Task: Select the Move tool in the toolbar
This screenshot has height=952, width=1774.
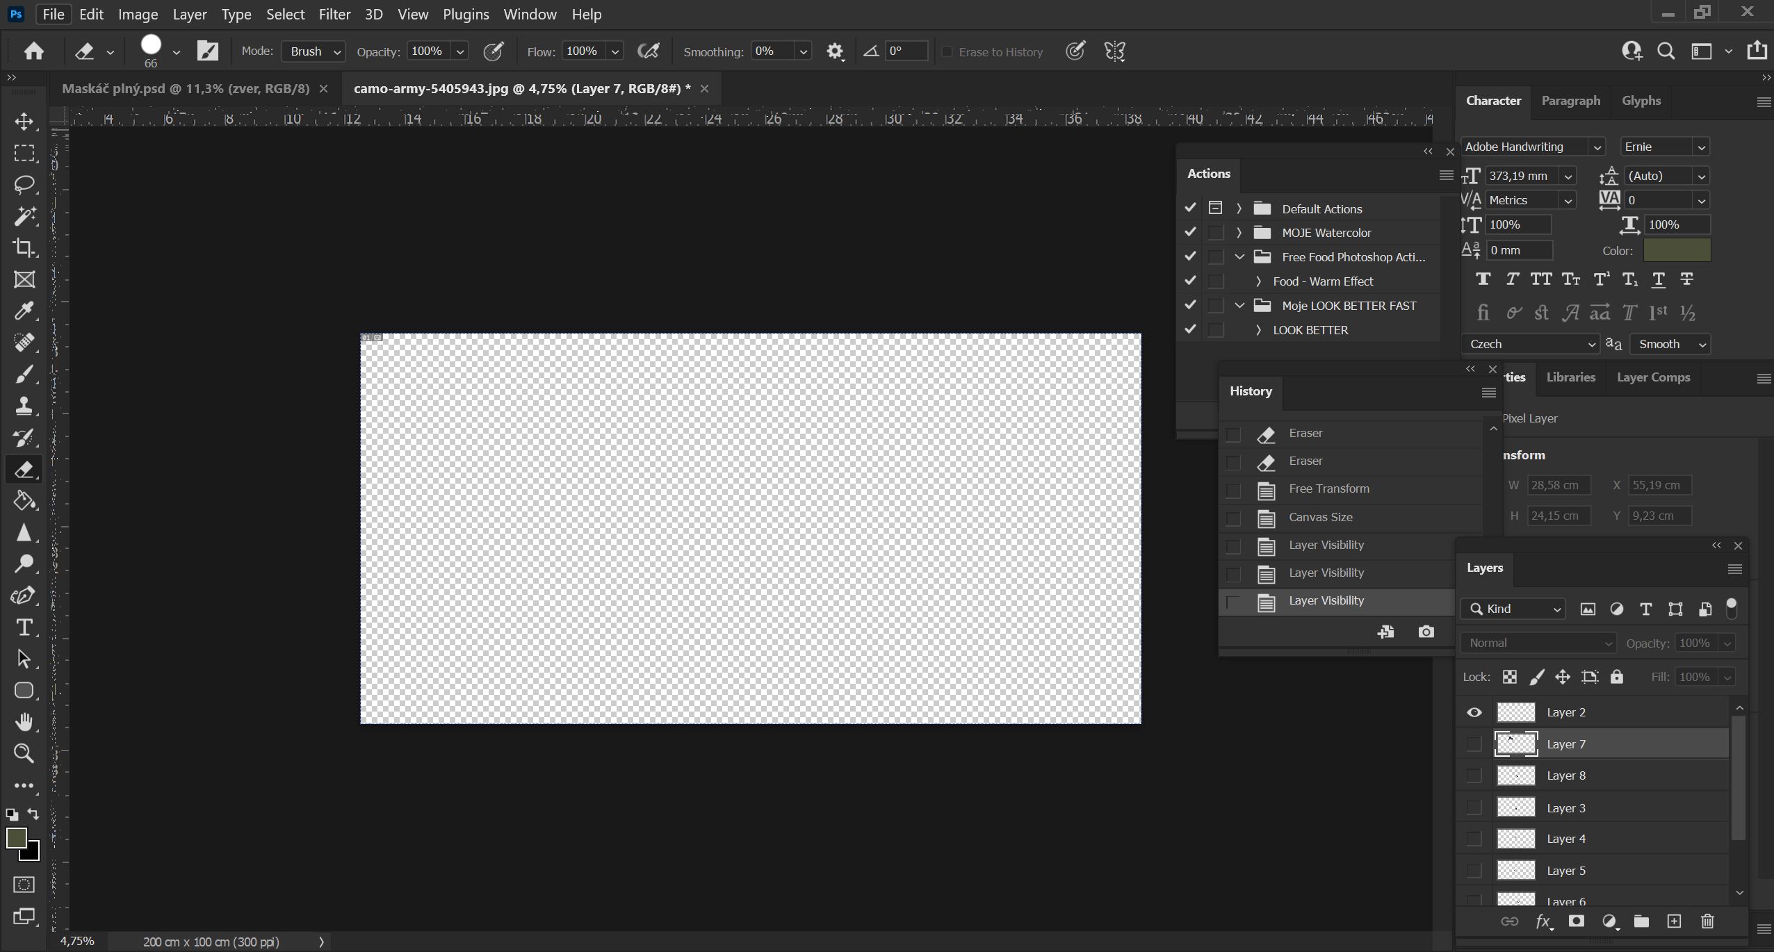Action: (24, 121)
